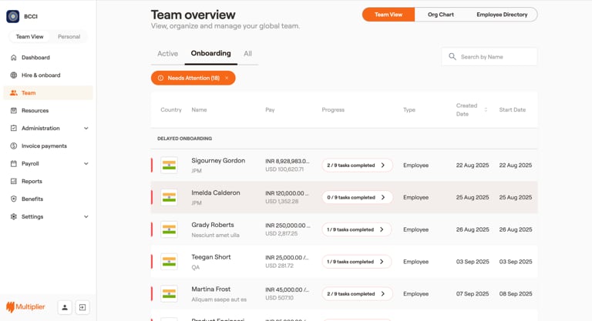592x321 pixels.
Task: Switch to the Onboarding tab
Action: pyautogui.click(x=210, y=53)
